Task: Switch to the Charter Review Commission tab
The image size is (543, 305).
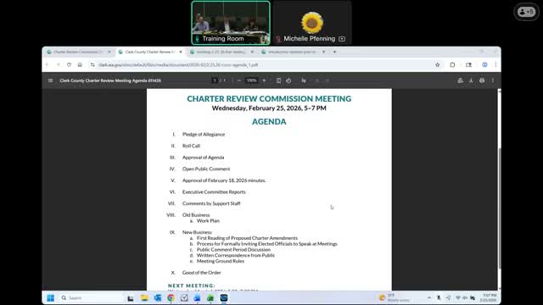Action: [77, 52]
